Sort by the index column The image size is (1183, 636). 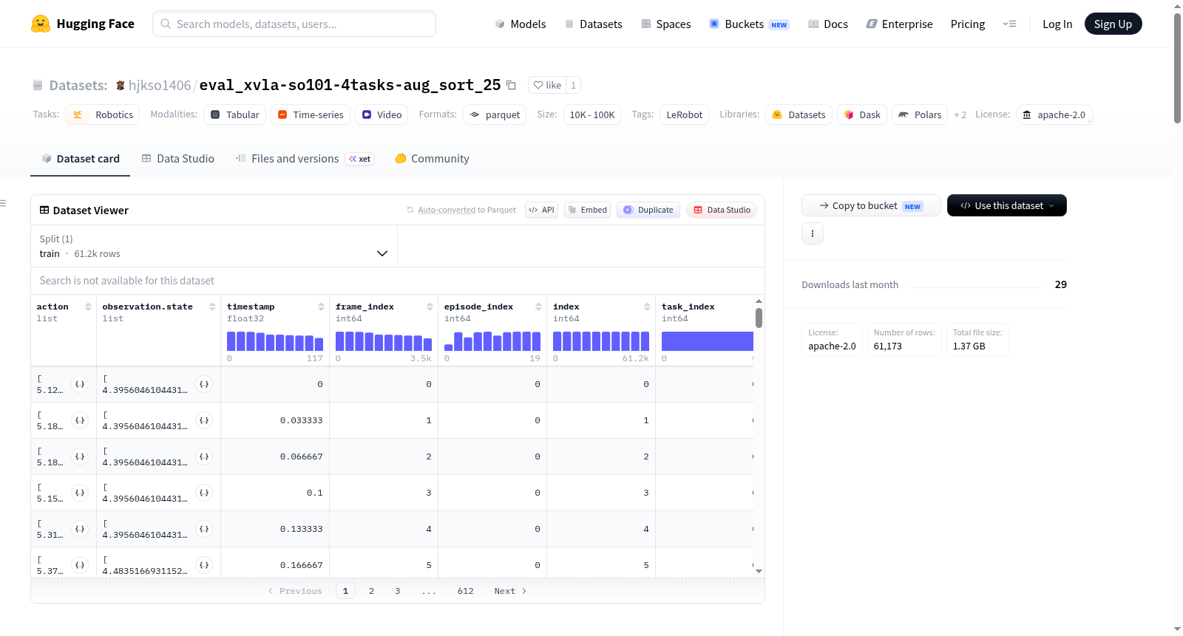coord(647,307)
